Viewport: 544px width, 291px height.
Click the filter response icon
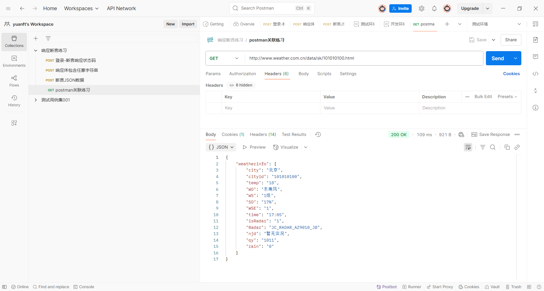[483, 147]
